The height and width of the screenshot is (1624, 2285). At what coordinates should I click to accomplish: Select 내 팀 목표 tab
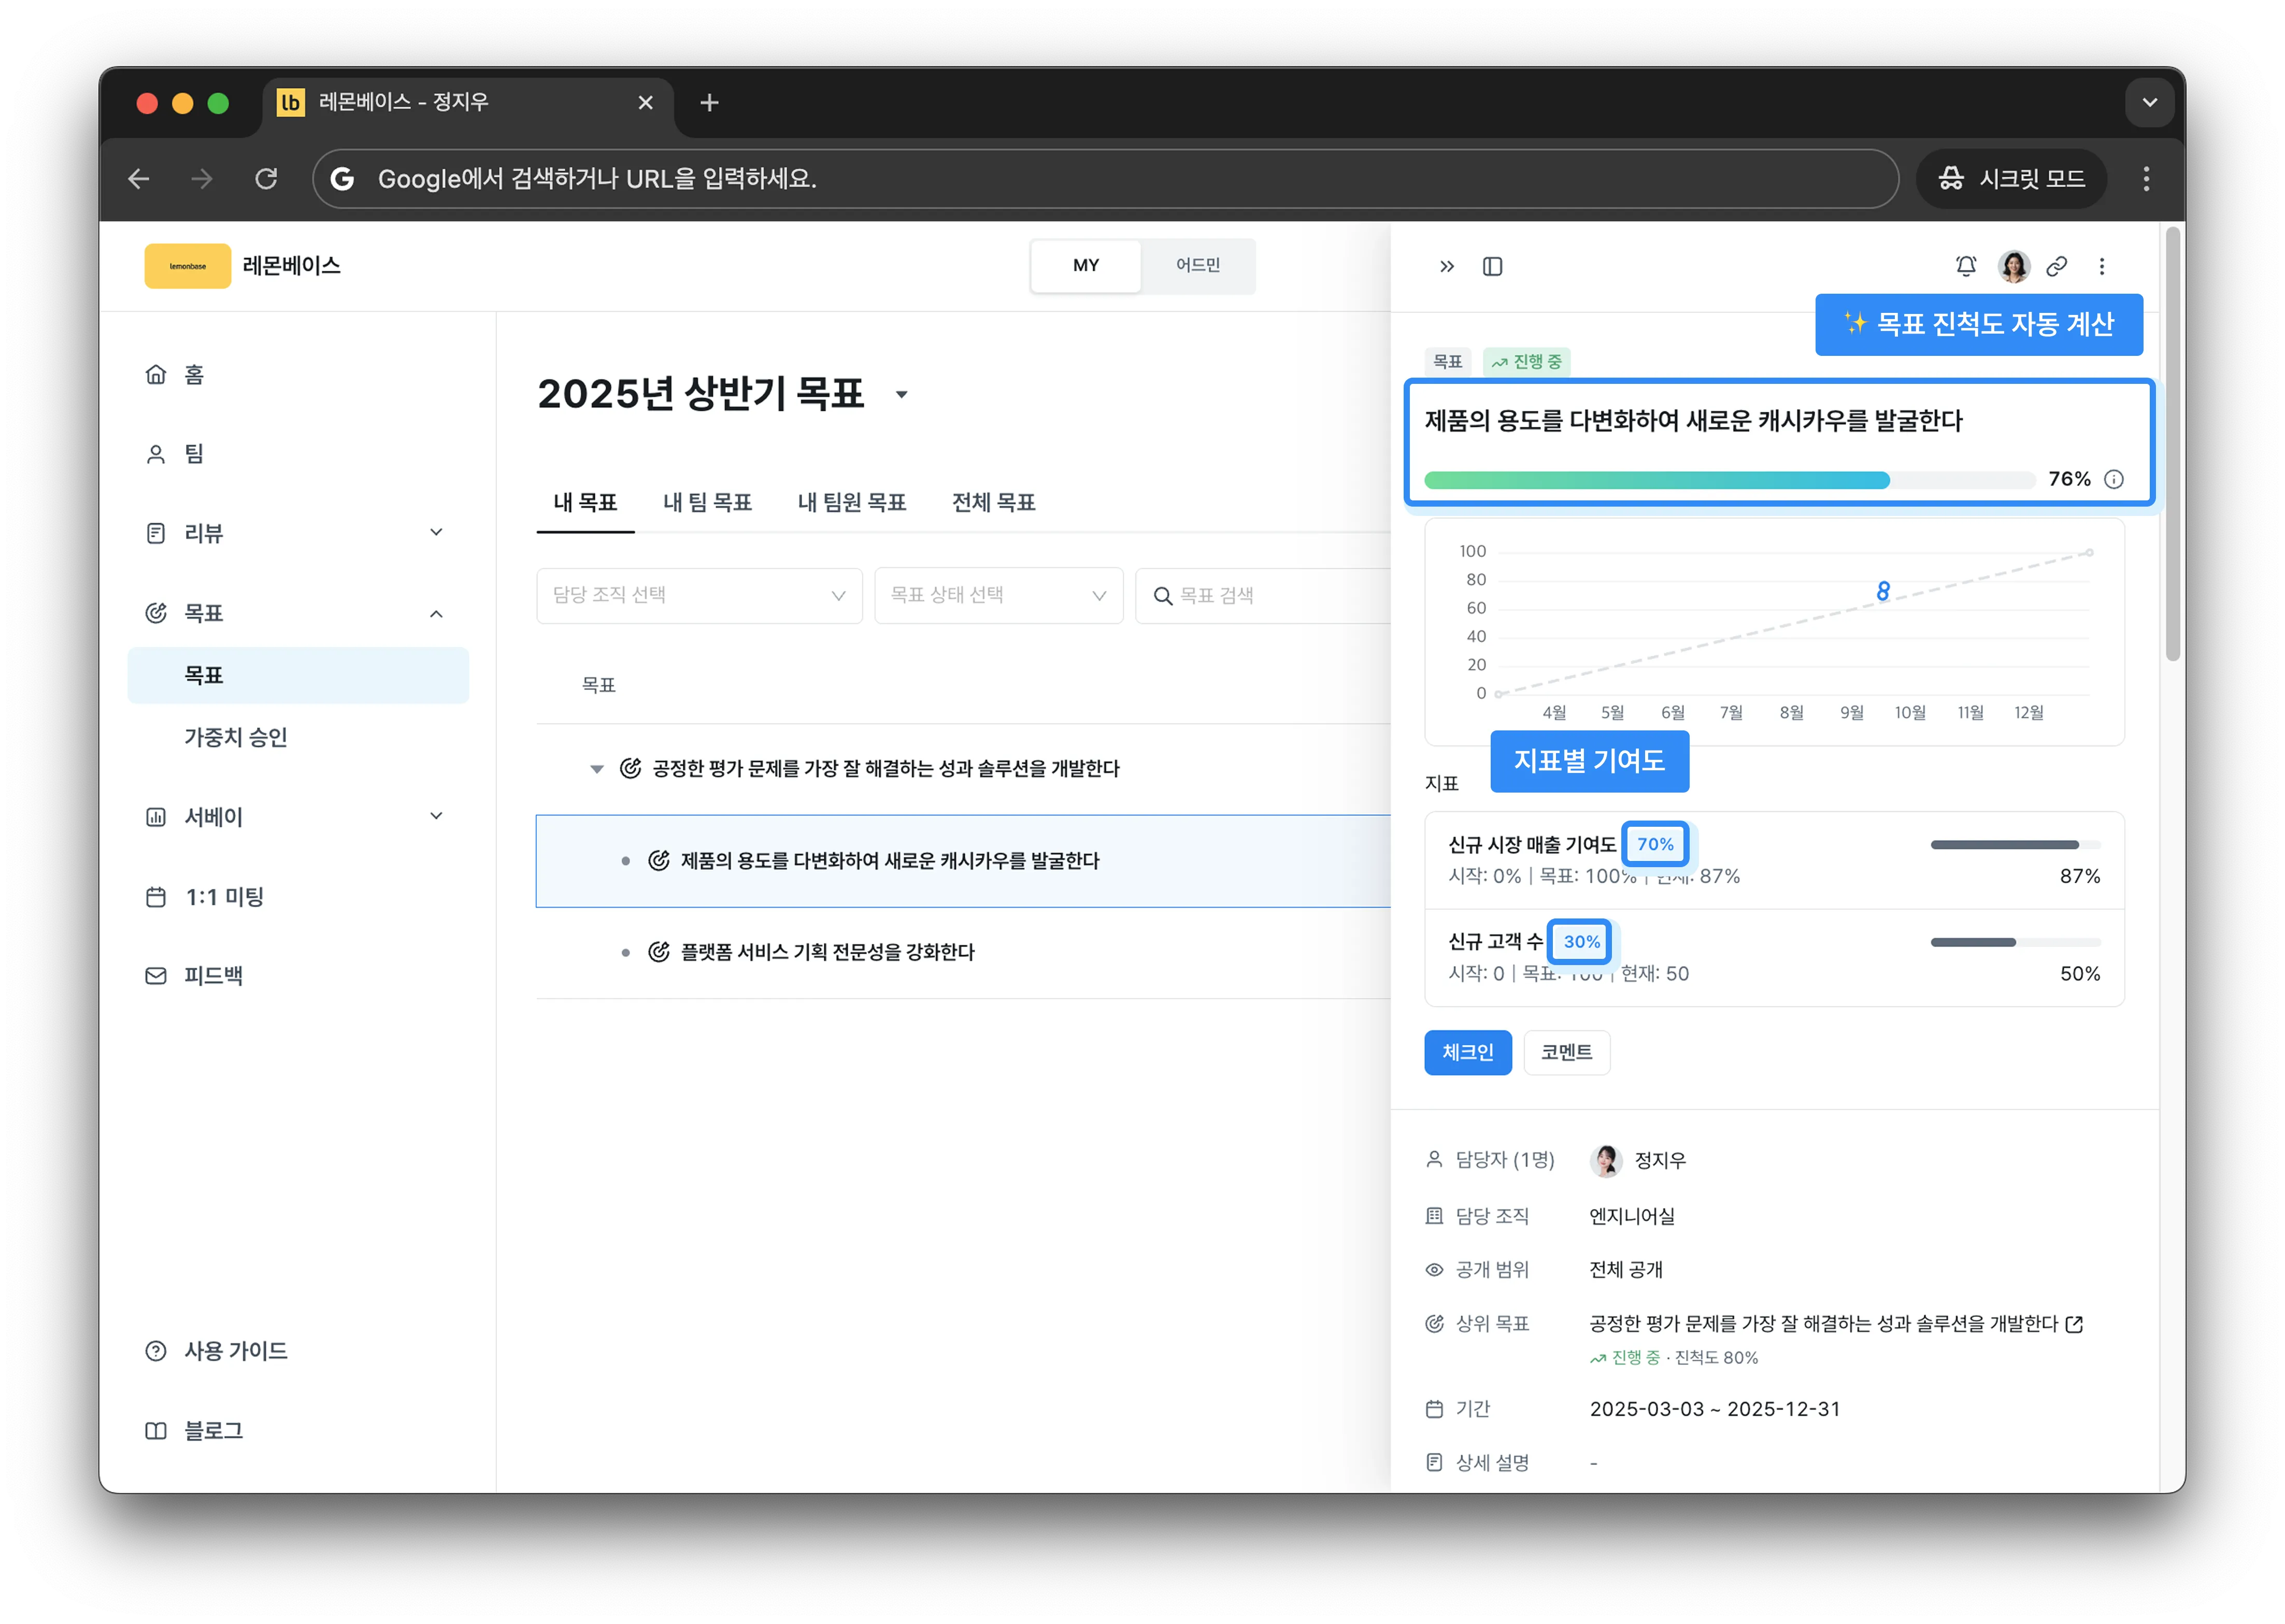[x=707, y=502]
